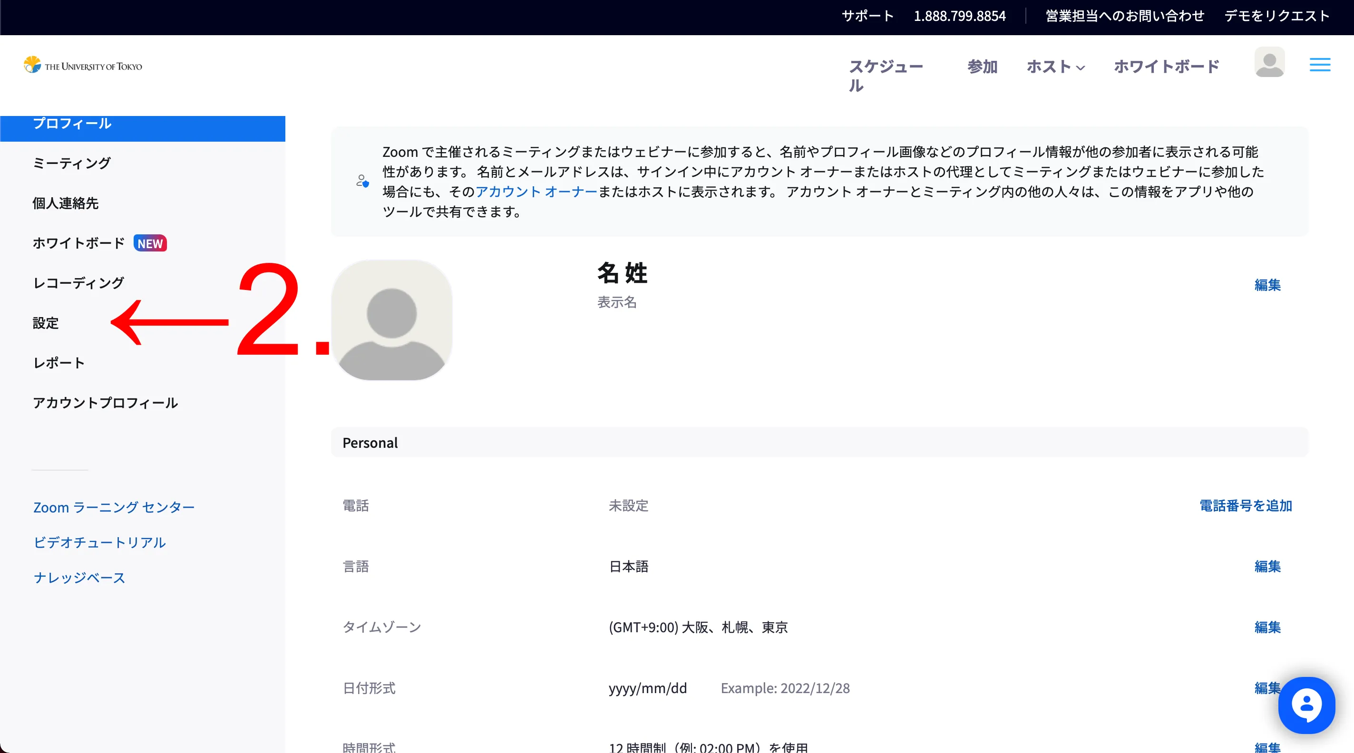The image size is (1354, 753).
Task: Click the privacy info icon in notice
Action: coord(362,181)
